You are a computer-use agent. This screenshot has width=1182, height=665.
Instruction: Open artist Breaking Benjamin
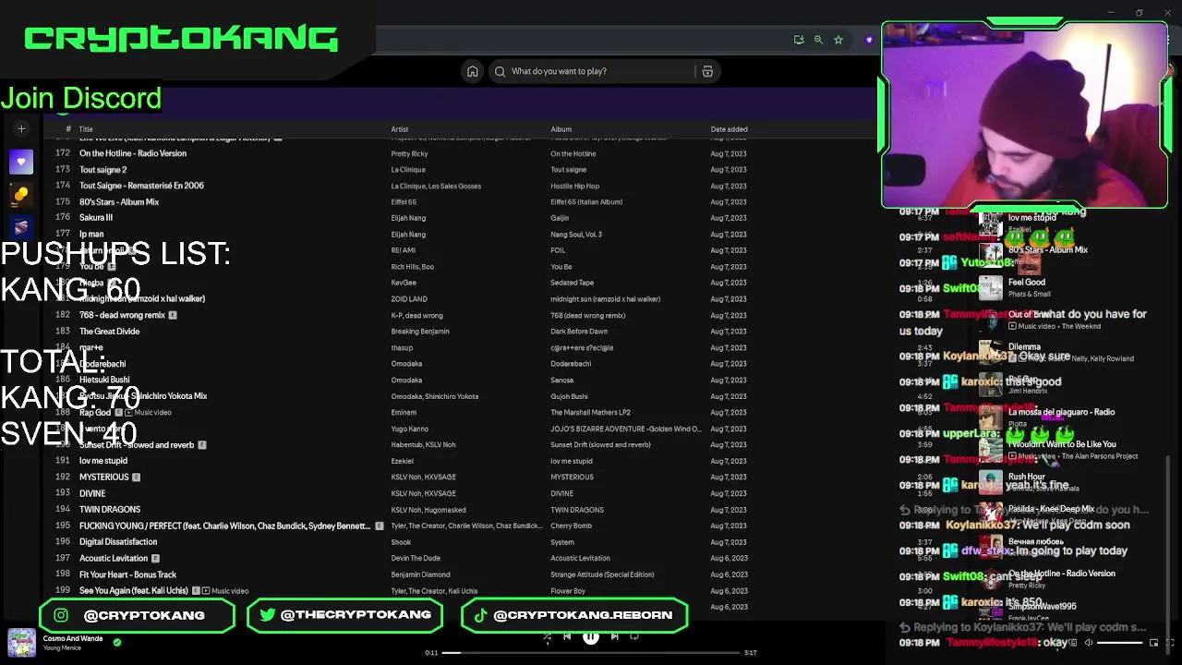420,332
